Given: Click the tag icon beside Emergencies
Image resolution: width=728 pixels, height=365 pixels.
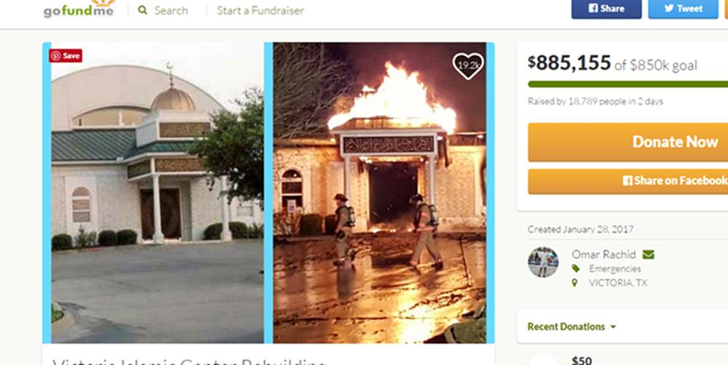Looking at the screenshot, I should click(x=575, y=268).
